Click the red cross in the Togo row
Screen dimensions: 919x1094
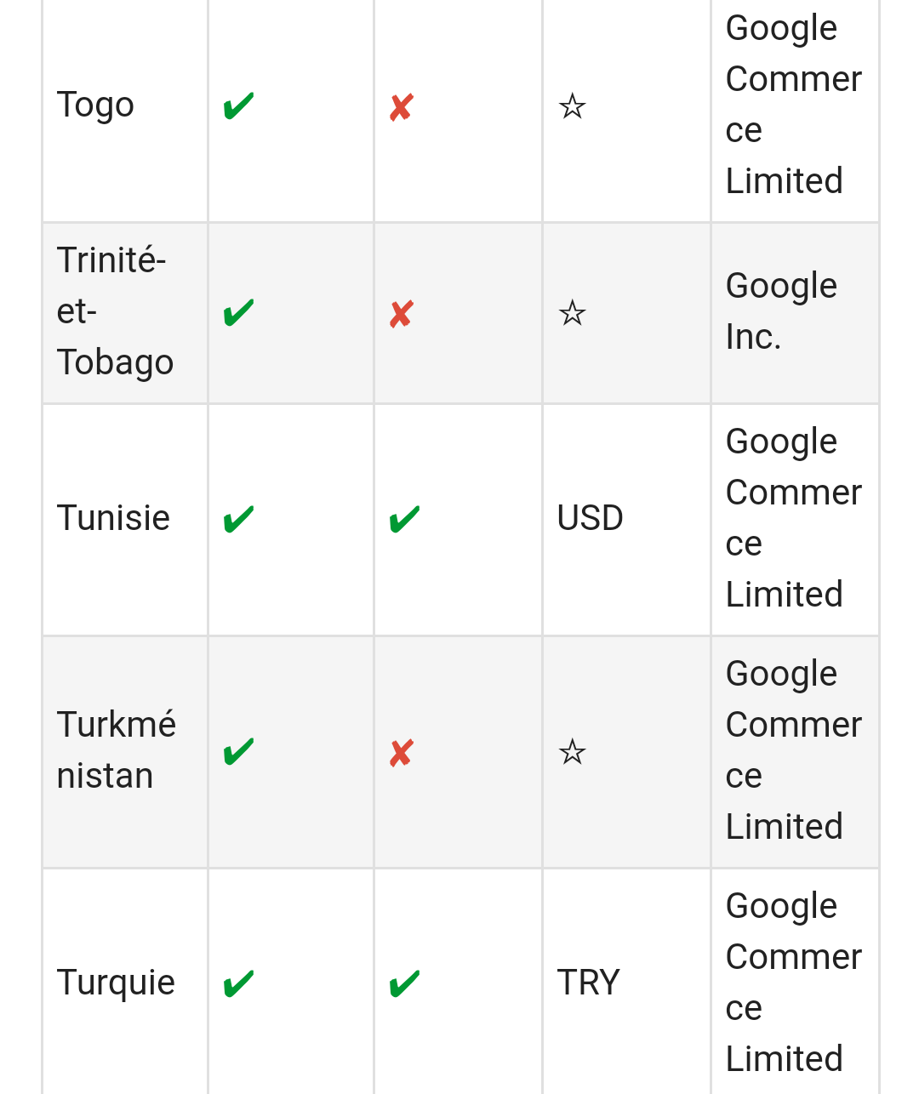click(401, 108)
